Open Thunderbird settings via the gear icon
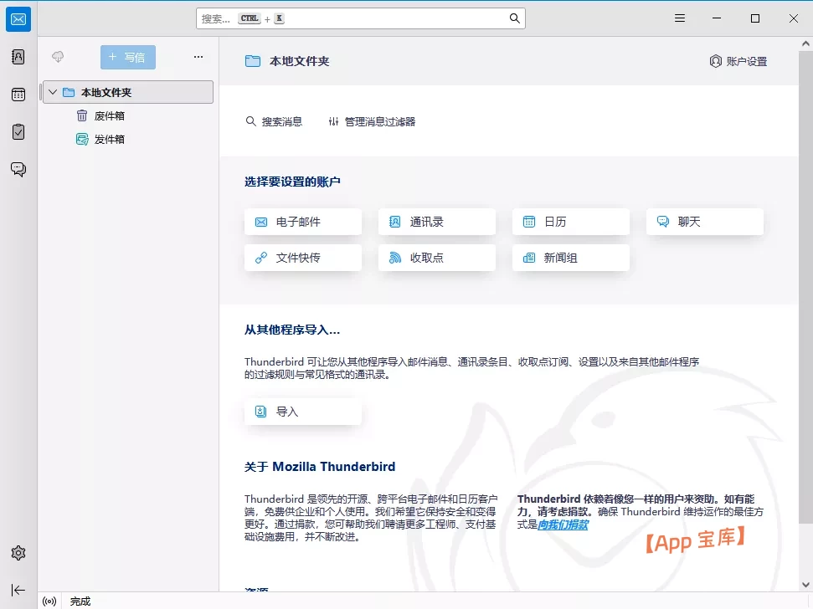813x609 pixels. 18,552
